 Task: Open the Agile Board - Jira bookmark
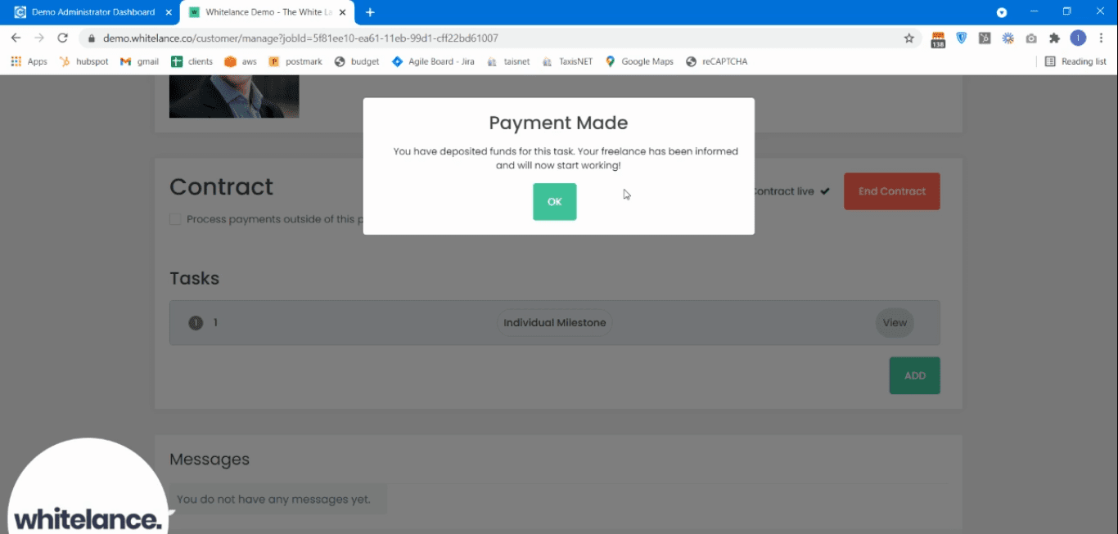[433, 61]
